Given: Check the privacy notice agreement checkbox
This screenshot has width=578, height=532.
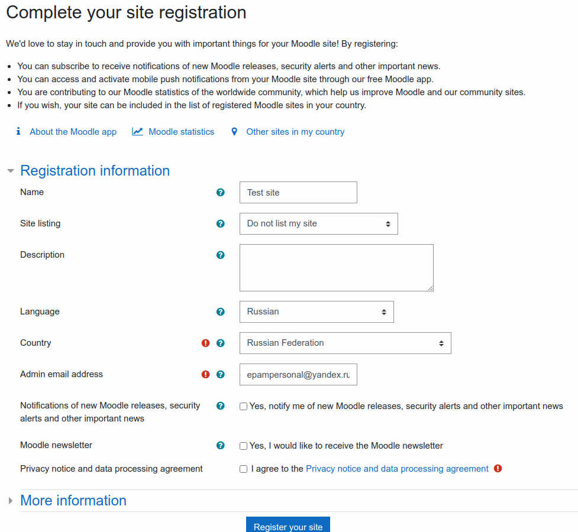Looking at the screenshot, I should coord(243,469).
